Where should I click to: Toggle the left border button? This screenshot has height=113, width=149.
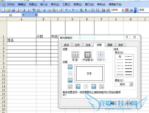(78, 86)
